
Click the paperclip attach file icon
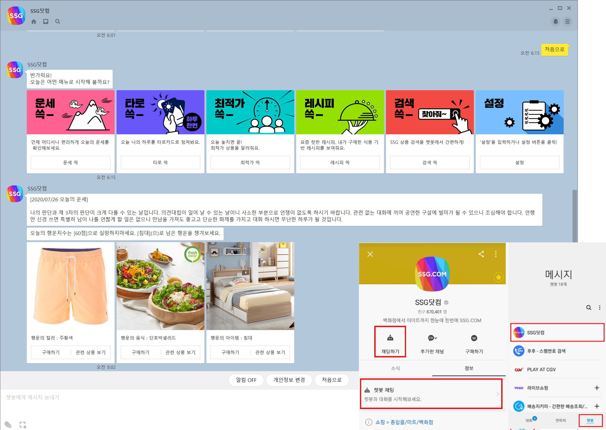(x=8, y=424)
